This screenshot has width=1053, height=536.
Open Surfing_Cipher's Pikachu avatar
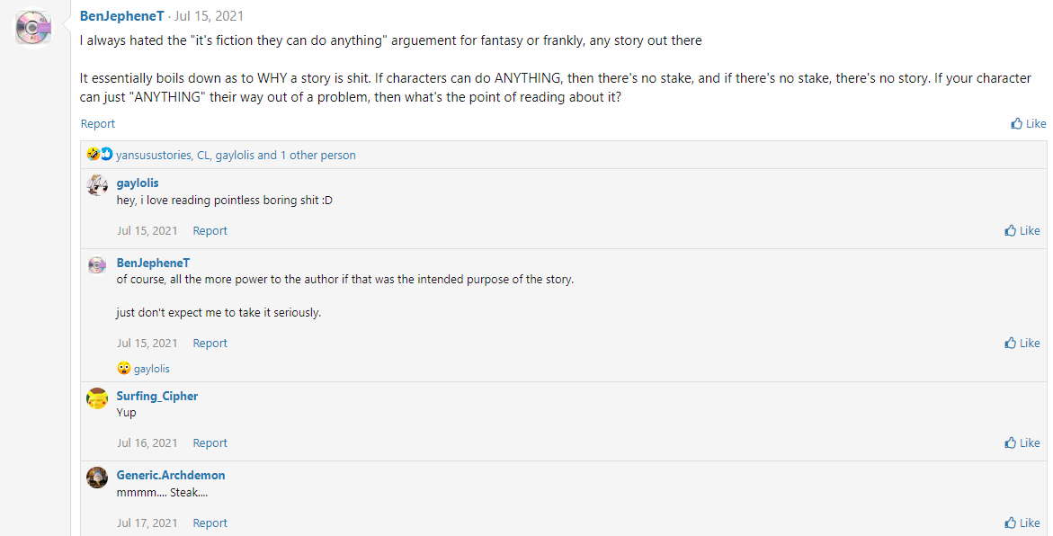[97, 398]
